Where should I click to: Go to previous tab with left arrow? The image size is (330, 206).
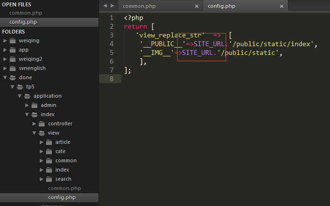(x=105, y=6)
